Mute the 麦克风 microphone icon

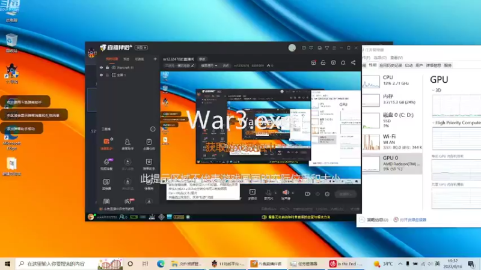click(268, 194)
